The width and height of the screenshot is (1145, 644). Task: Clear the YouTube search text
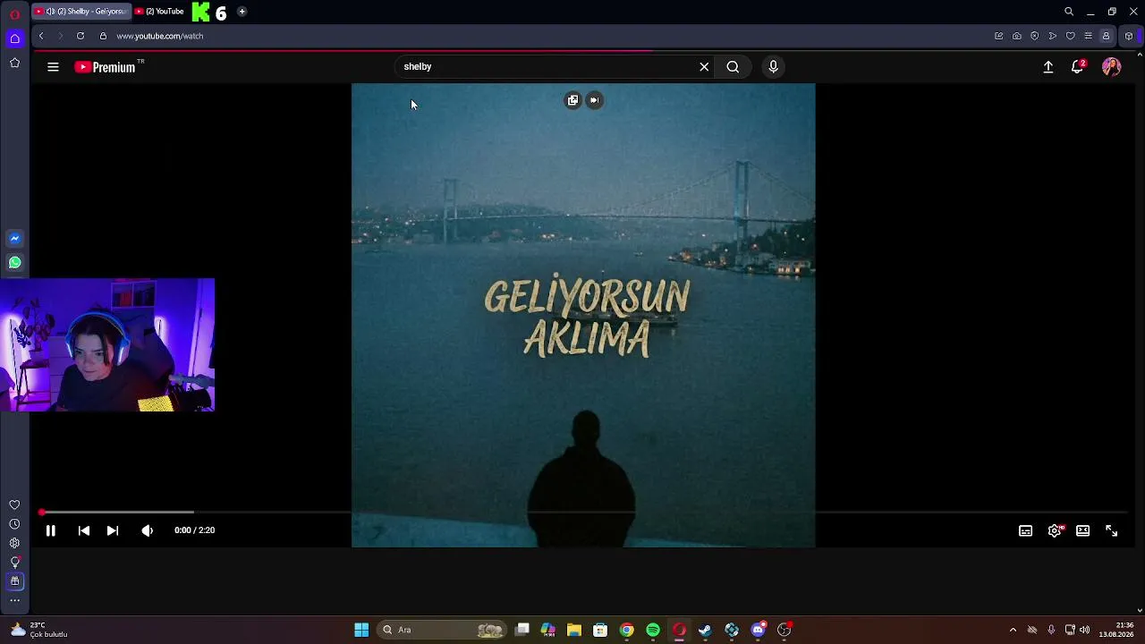pos(704,67)
